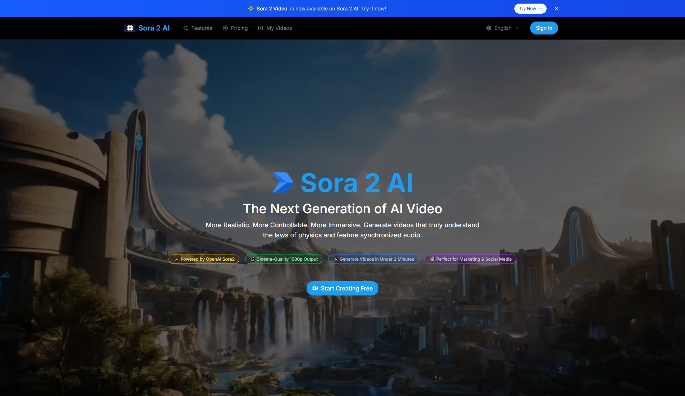Click the blue arrow hero logo
The image size is (685, 396).
pyautogui.click(x=283, y=183)
